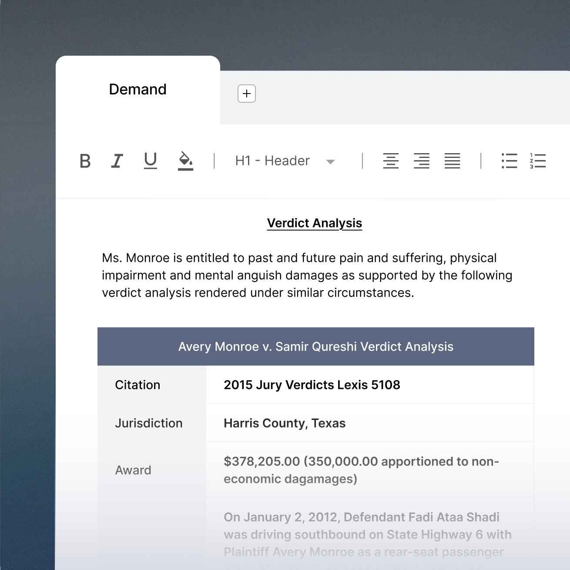The height and width of the screenshot is (570, 570).
Task: Open the H1 - Header style dropdown
Action: click(x=272, y=161)
